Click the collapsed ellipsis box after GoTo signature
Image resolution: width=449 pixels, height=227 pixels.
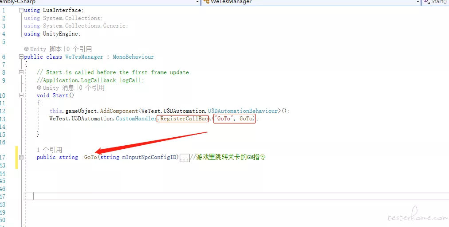coord(185,158)
